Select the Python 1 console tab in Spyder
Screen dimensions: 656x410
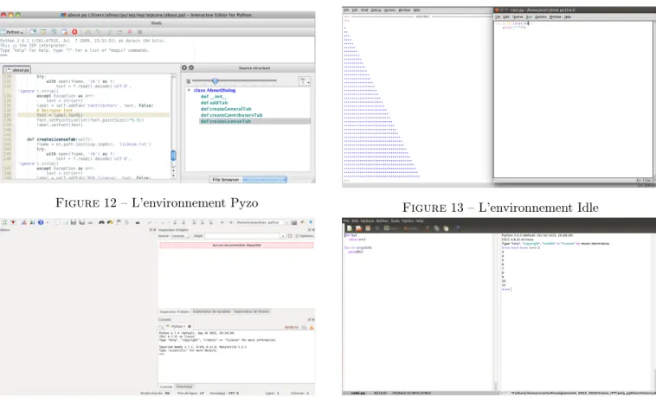click(x=177, y=326)
